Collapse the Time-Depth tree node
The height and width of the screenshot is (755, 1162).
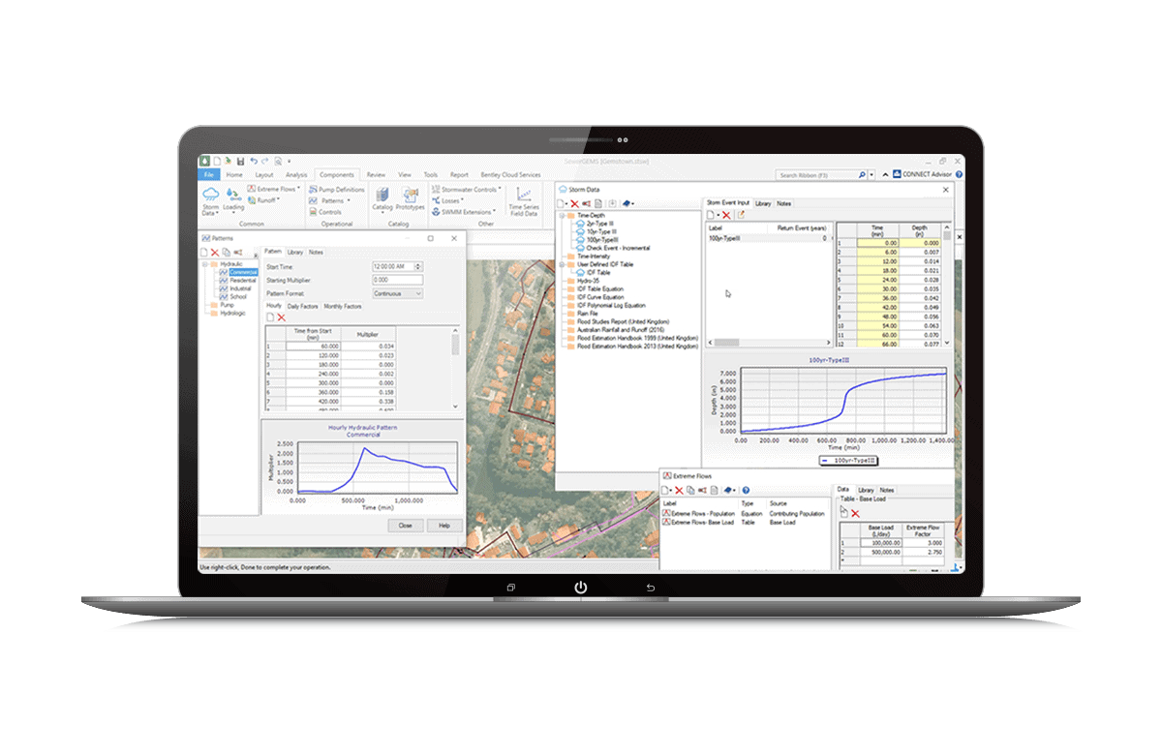pos(562,215)
